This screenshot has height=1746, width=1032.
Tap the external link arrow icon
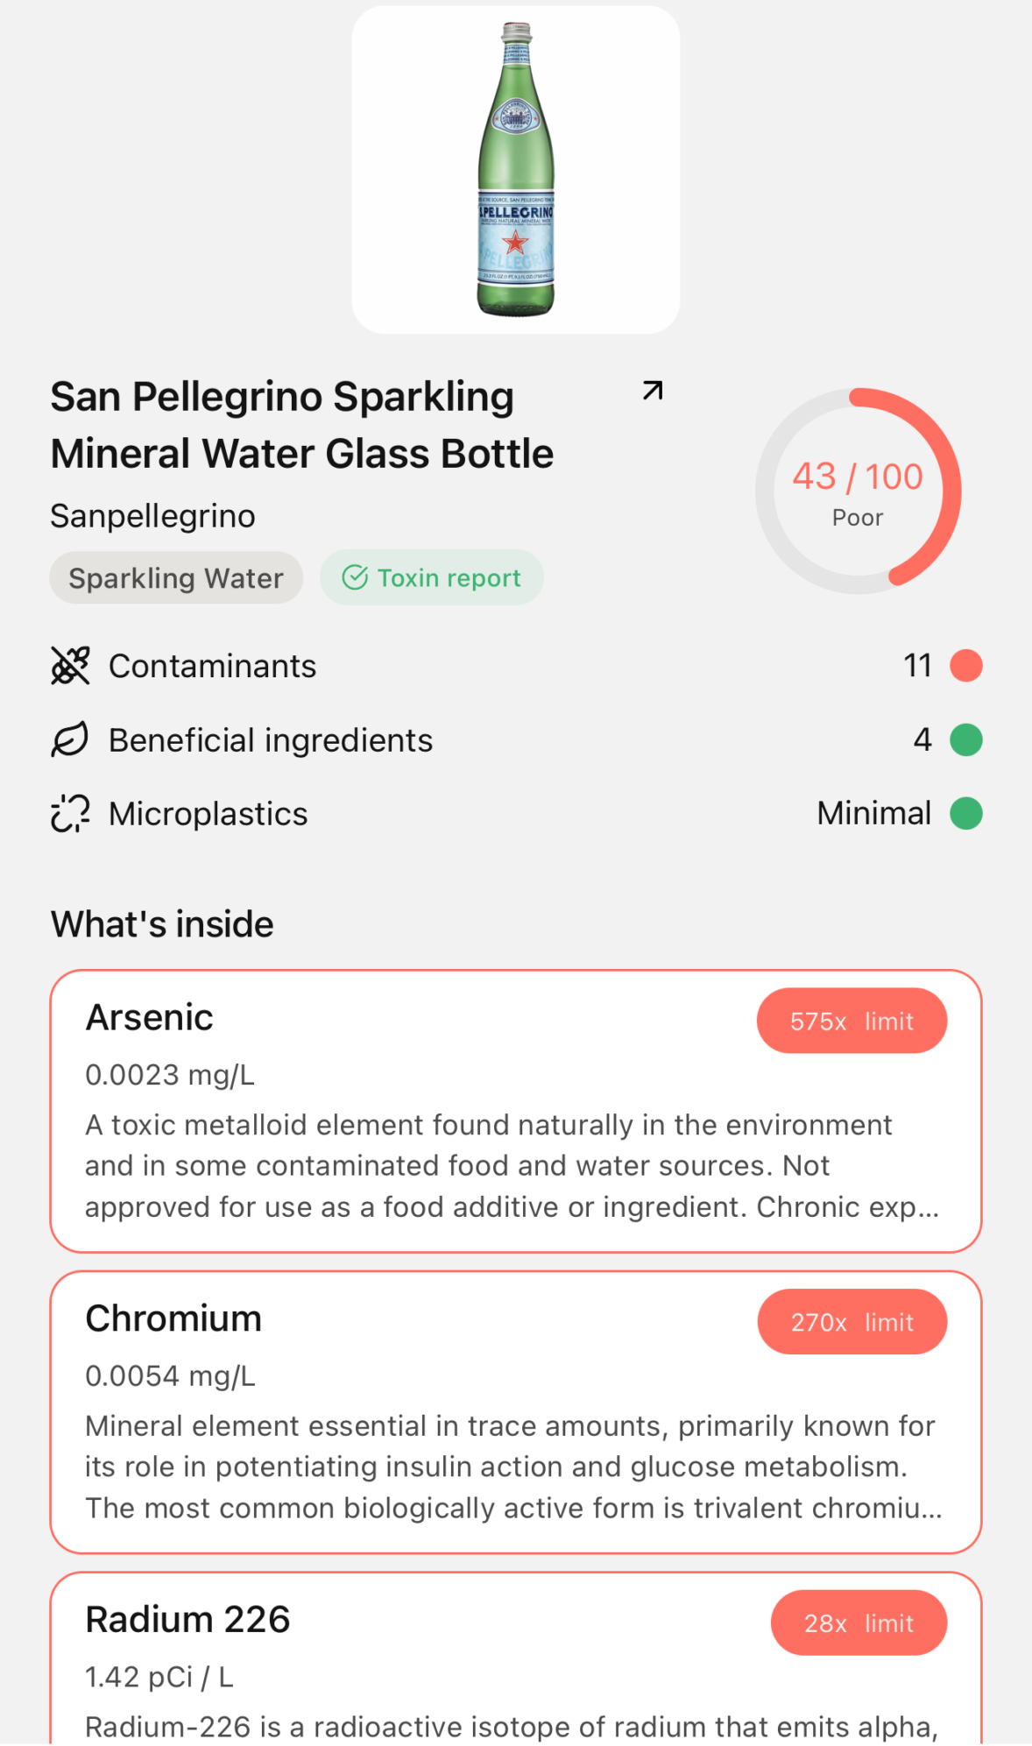click(x=653, y=391)
